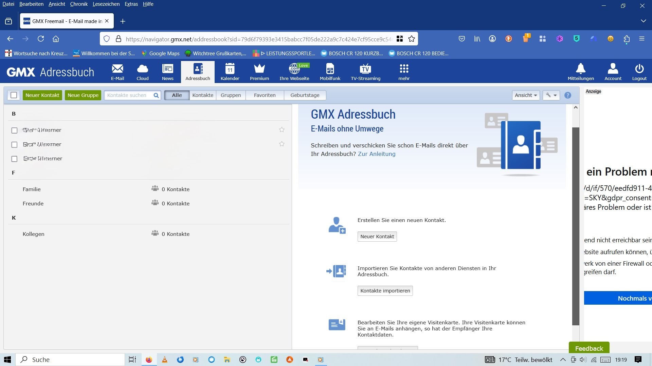Click the info panel vertical scrollbar
This screenshot has height=366, width=652.
coord(576,226)
